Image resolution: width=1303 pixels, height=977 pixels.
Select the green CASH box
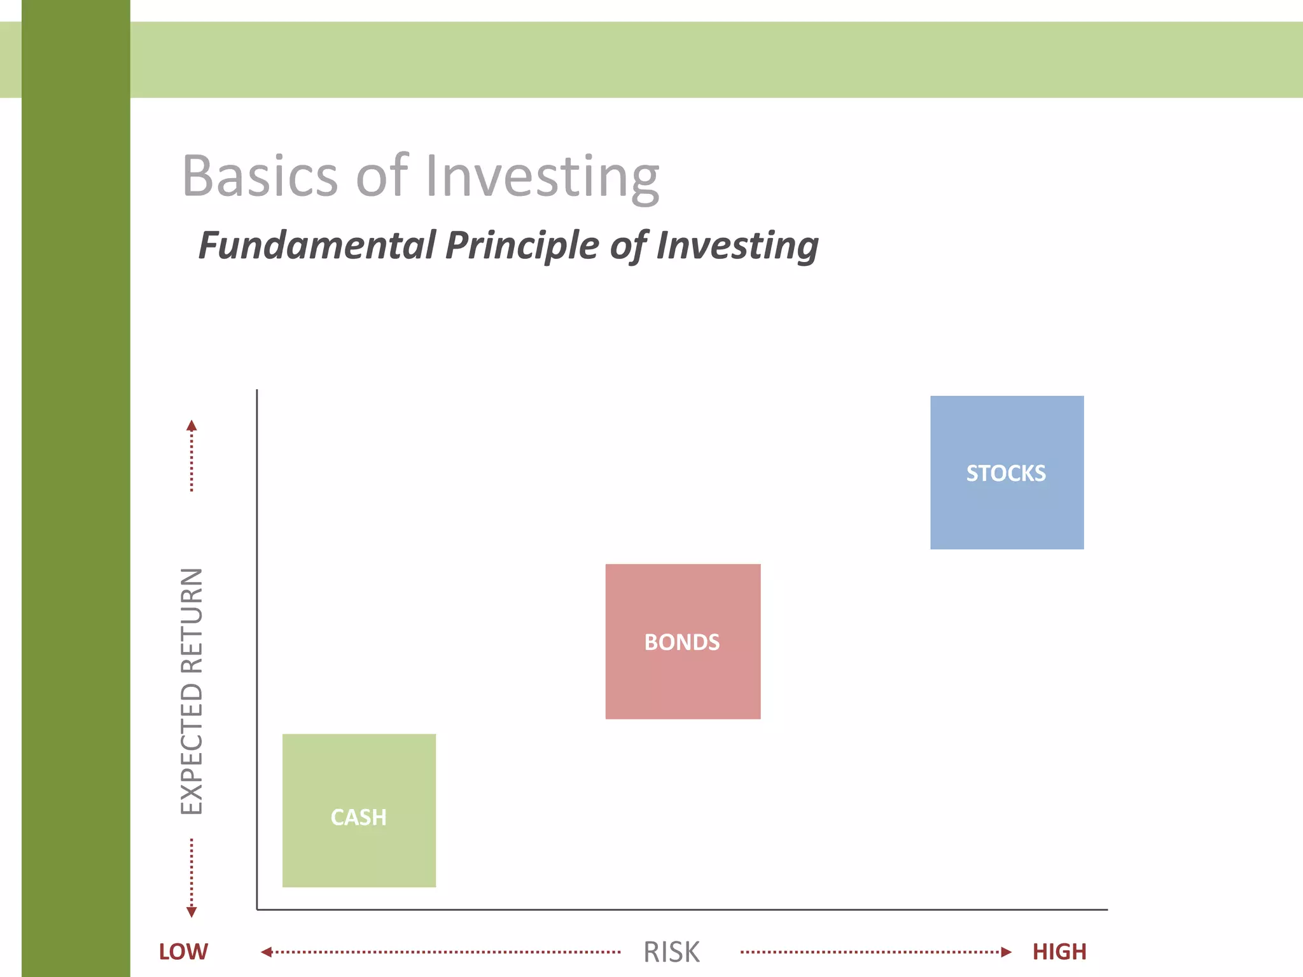click(x=359, y=810)
